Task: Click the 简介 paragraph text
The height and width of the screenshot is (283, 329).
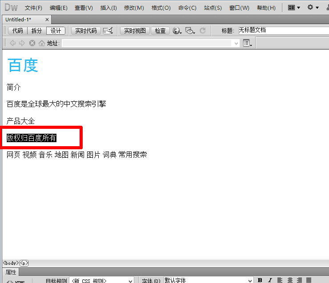Action: pyautogui.click(x=14, y=87)
